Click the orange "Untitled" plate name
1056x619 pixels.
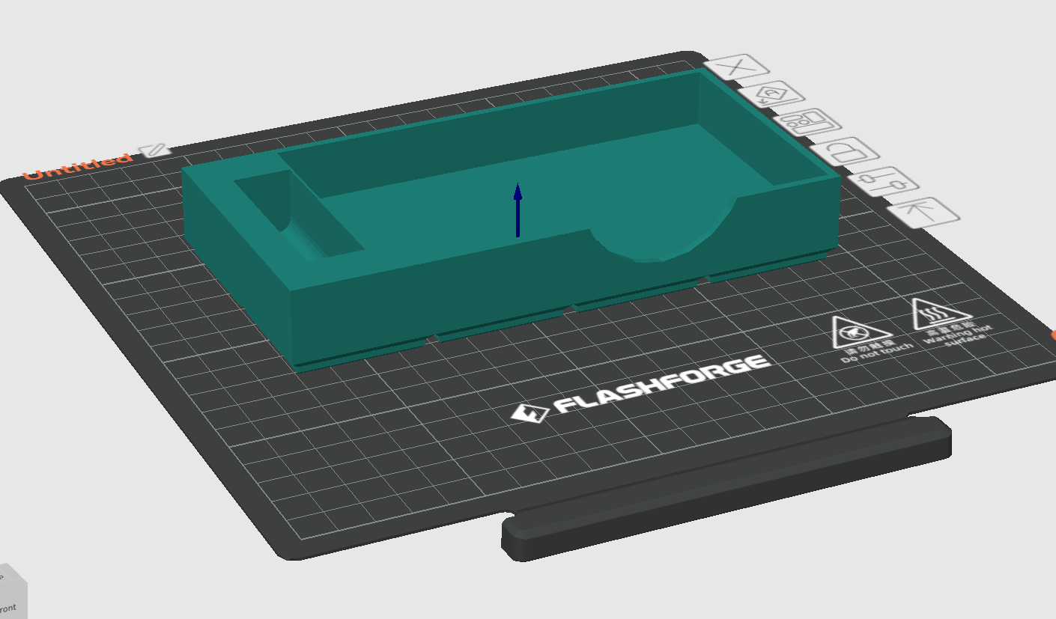coord(78,167)
